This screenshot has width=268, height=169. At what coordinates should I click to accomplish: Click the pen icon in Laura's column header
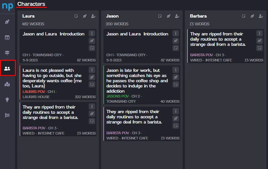[84, 16]
